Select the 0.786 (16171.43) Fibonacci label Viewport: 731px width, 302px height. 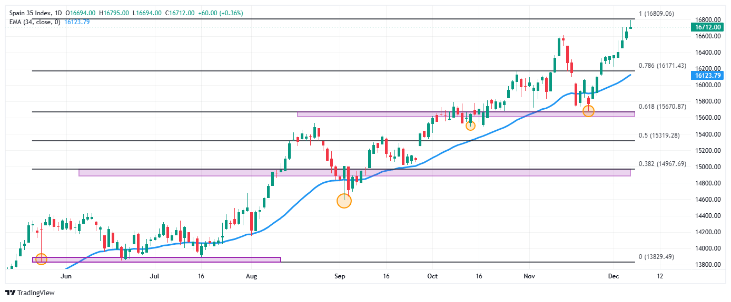662,66
